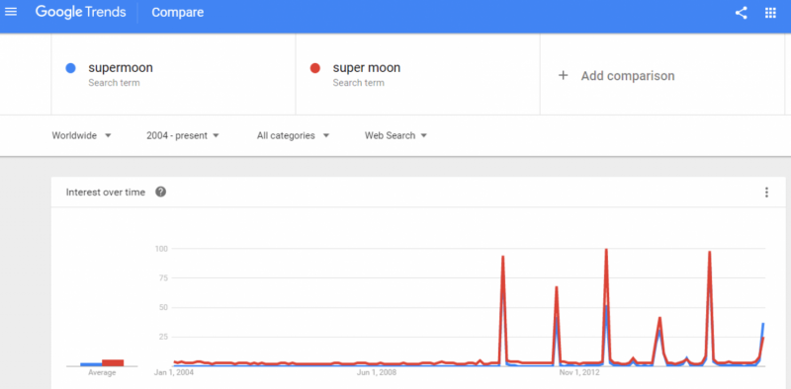Viewport: 791px width, 389px height.
Task: Open the Web Search type dropdown
Action: tap(396, 135)
